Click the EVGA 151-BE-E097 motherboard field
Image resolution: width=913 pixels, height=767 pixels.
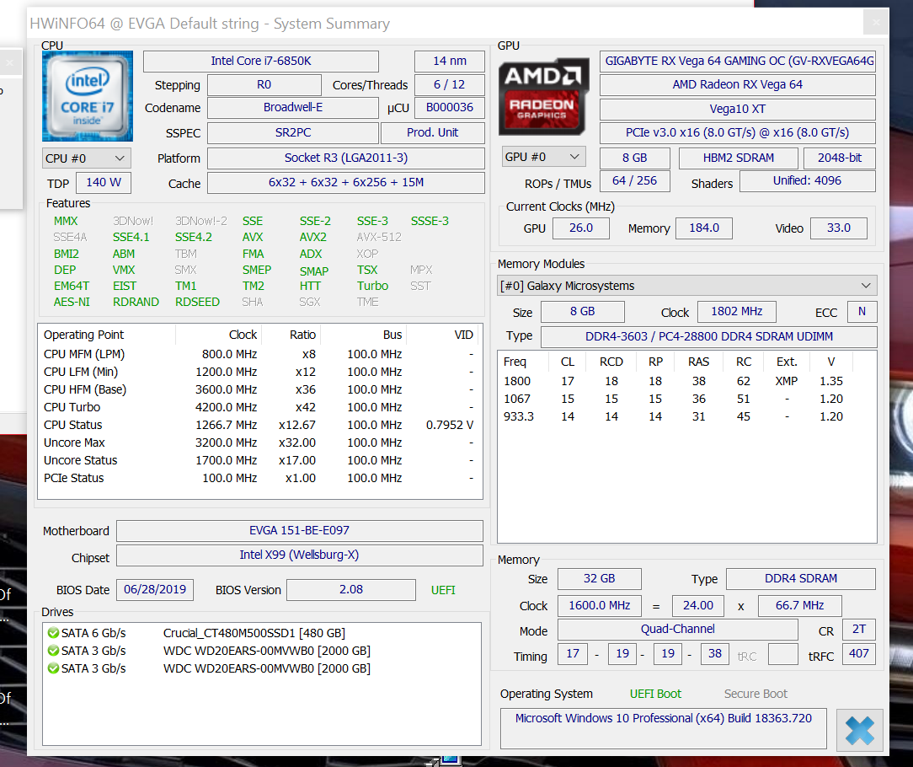(x=299, y=531)
